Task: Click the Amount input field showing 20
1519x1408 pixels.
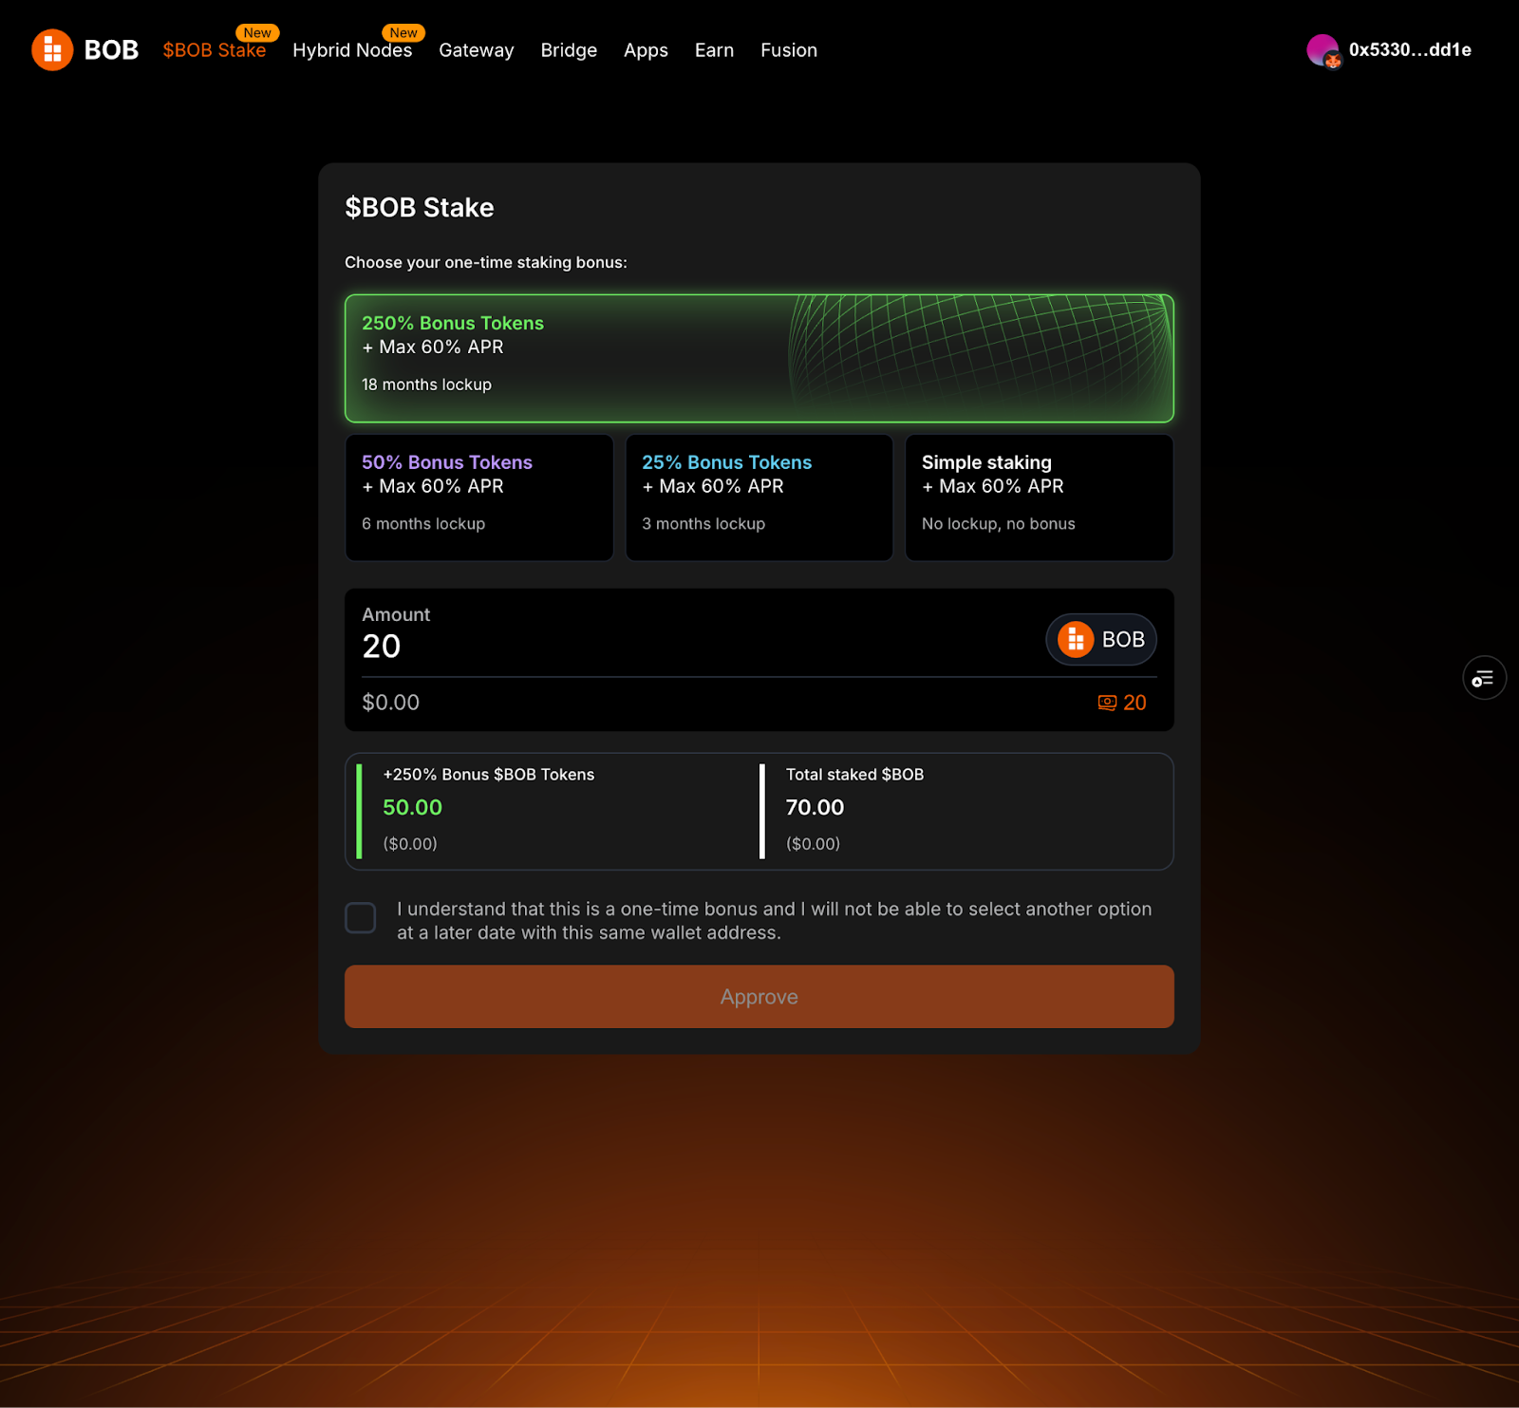Action: (x=693, y=647)
